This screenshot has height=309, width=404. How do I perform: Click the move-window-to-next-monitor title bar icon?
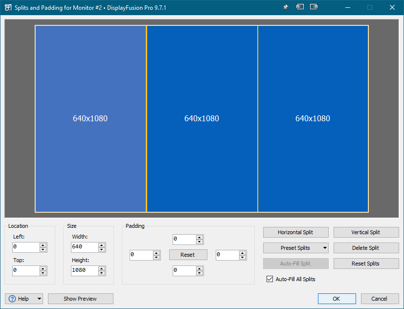pos(314,7)
